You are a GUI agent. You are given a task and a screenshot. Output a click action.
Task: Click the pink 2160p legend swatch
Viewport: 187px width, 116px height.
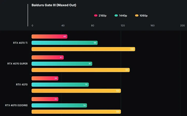tap(96, 16)
